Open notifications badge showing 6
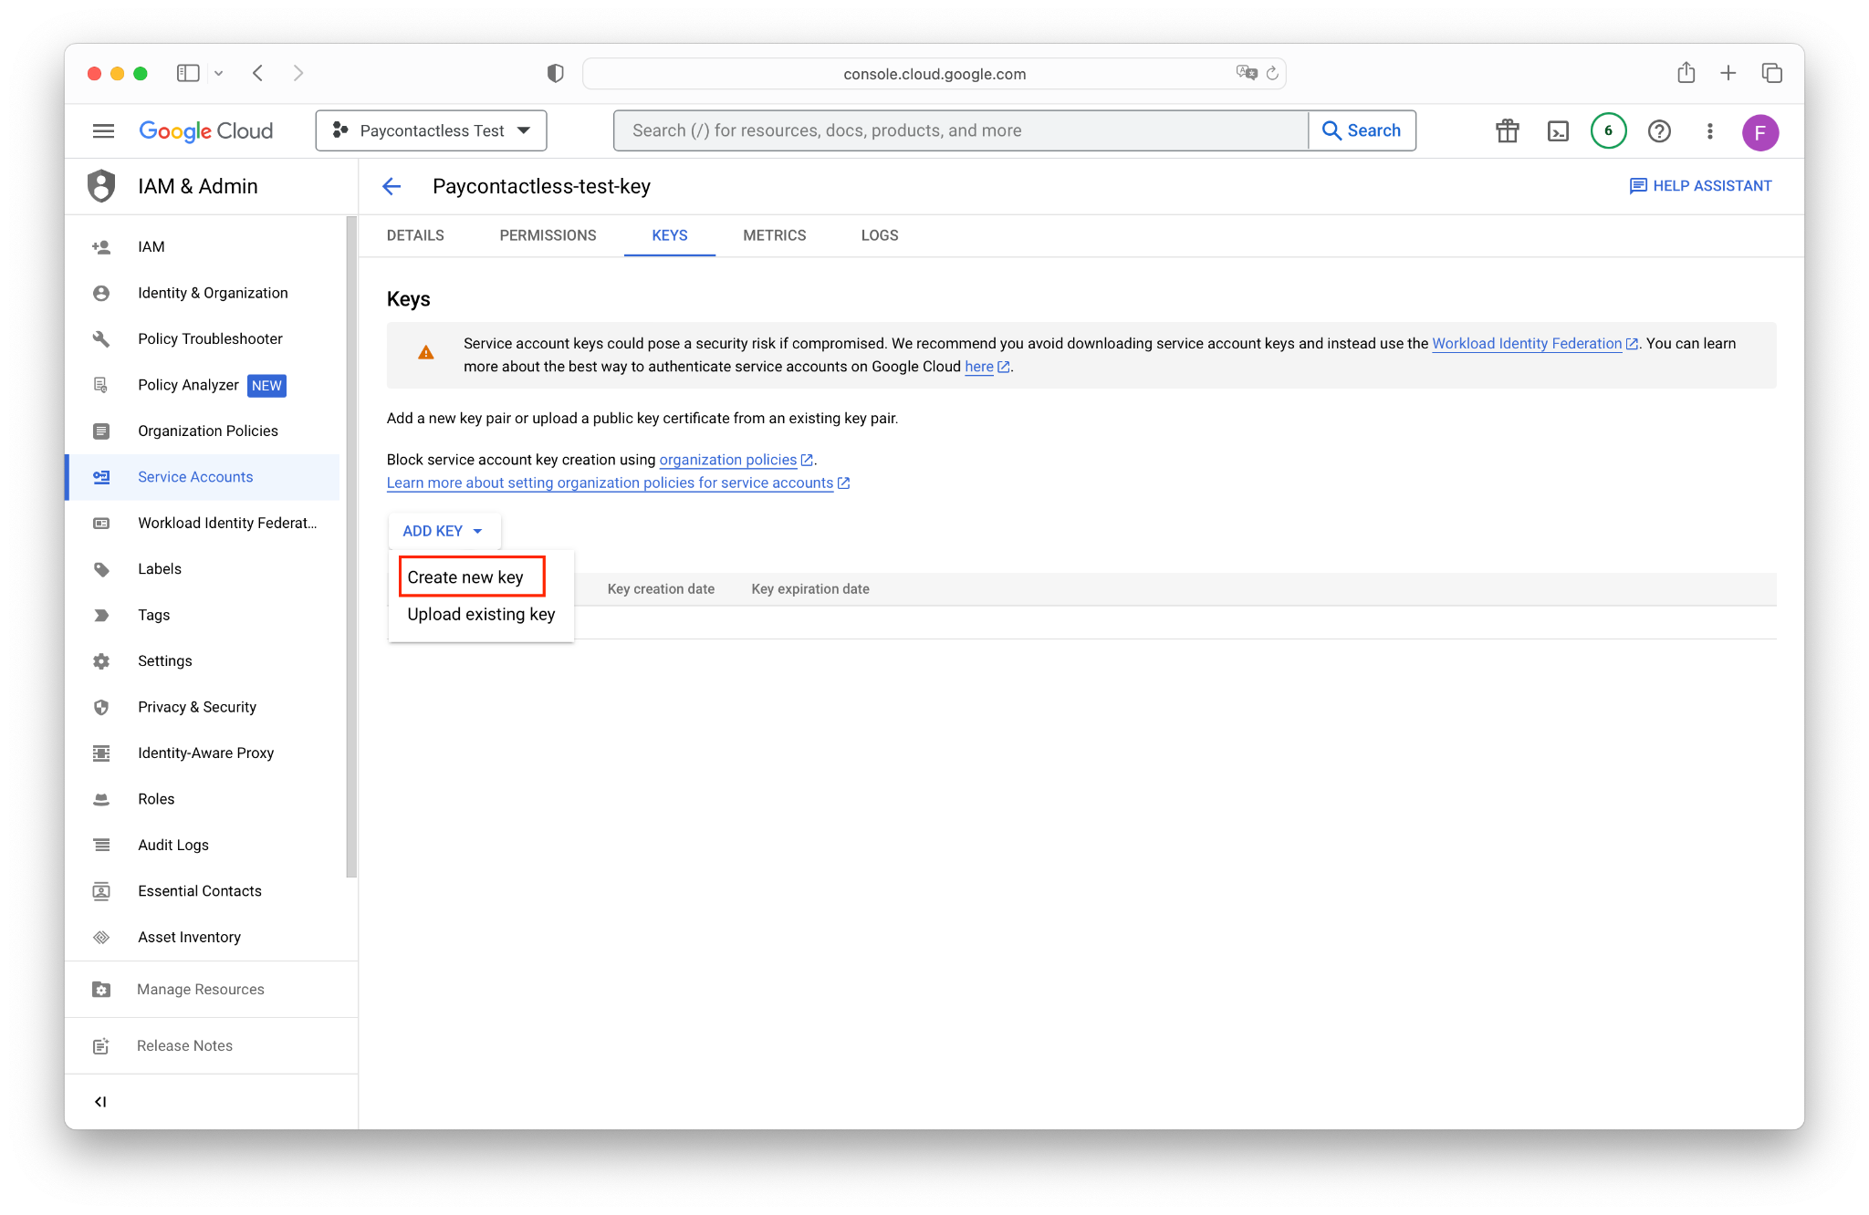Image resolution: width=1869 pixels, height=1215 pixels. tap(1608, 131)
